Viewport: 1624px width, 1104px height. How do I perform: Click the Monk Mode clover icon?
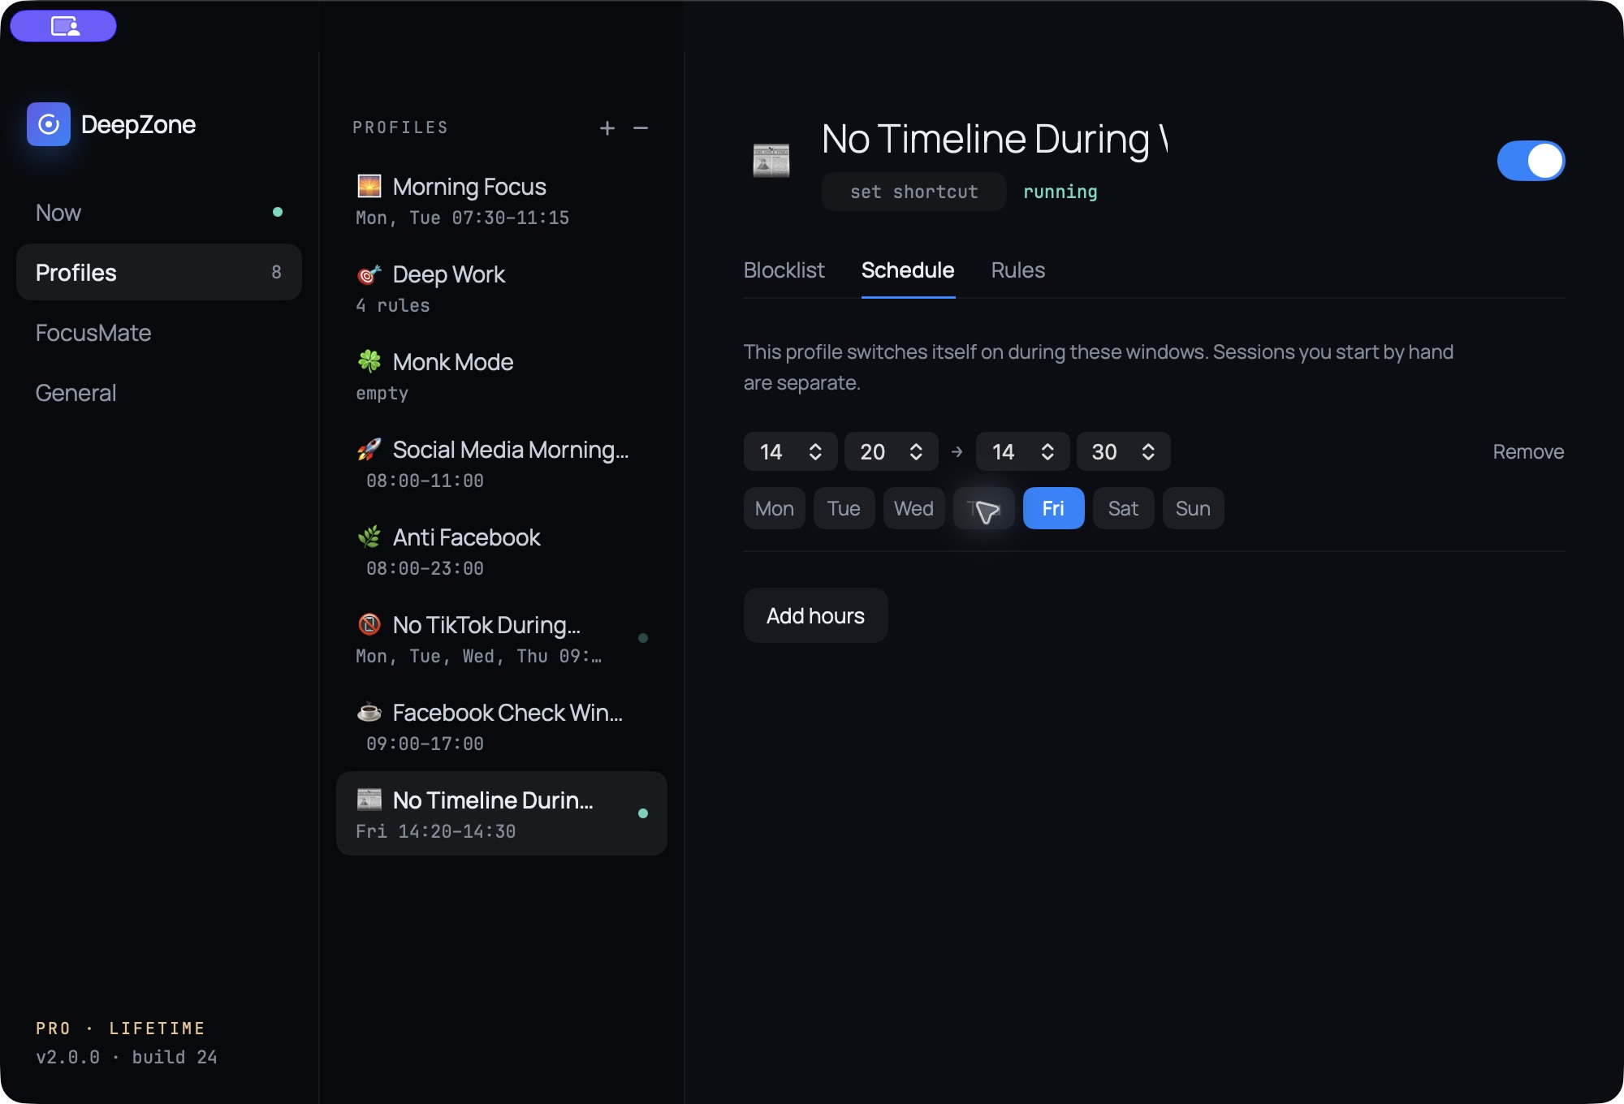pos(369,361)
